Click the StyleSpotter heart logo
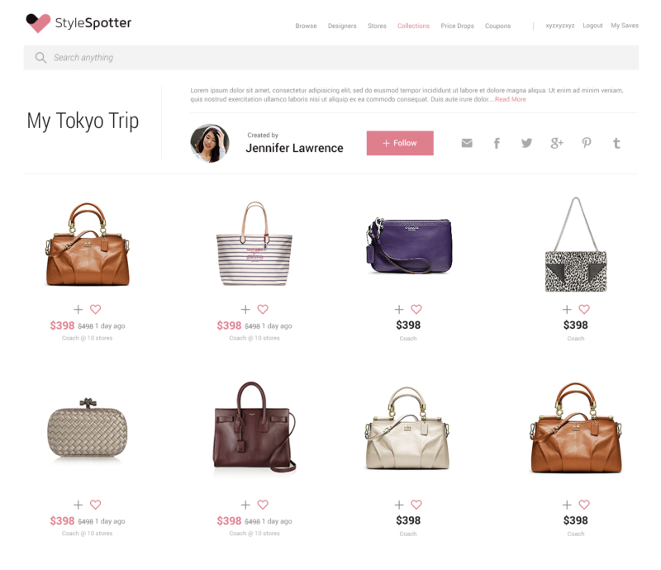 [38, 23]
